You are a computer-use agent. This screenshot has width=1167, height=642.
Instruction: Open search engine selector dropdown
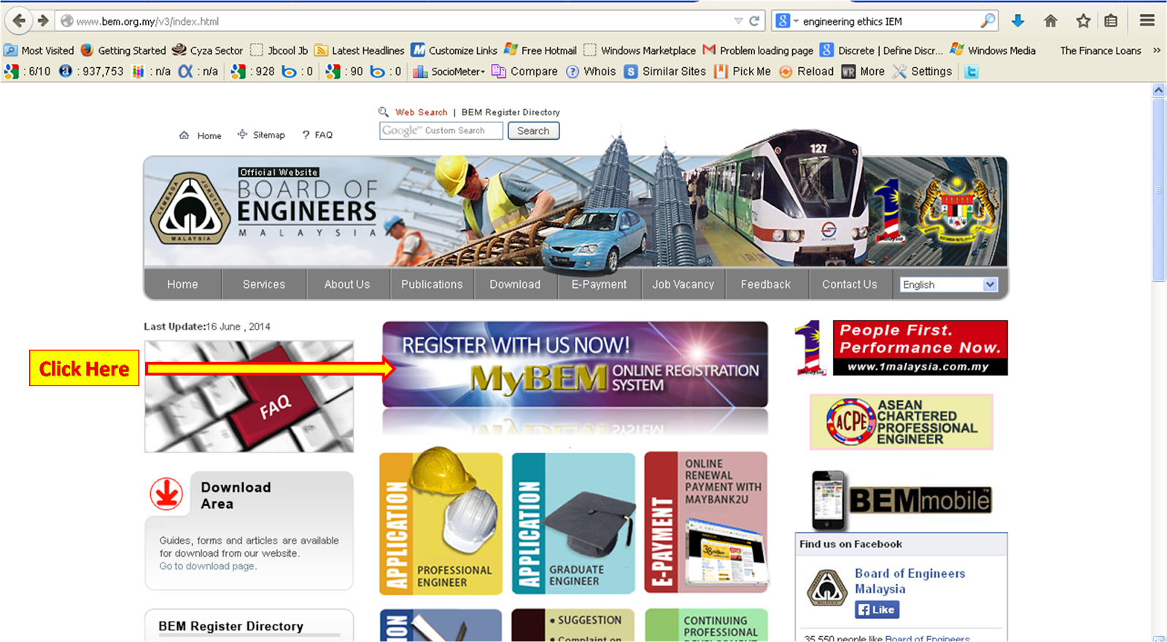pos(786,21)
